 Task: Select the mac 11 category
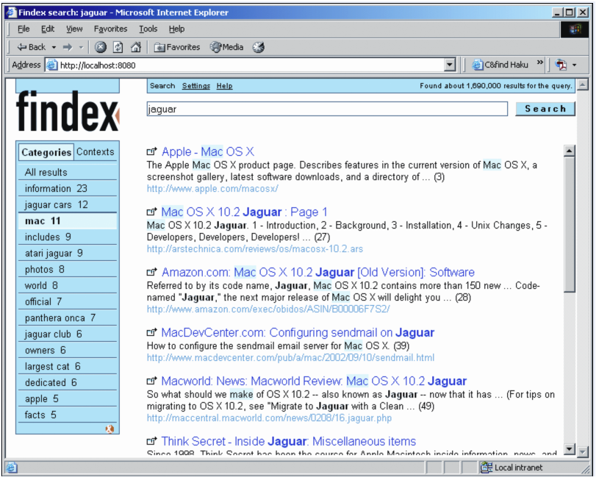(x=67, y=221)
